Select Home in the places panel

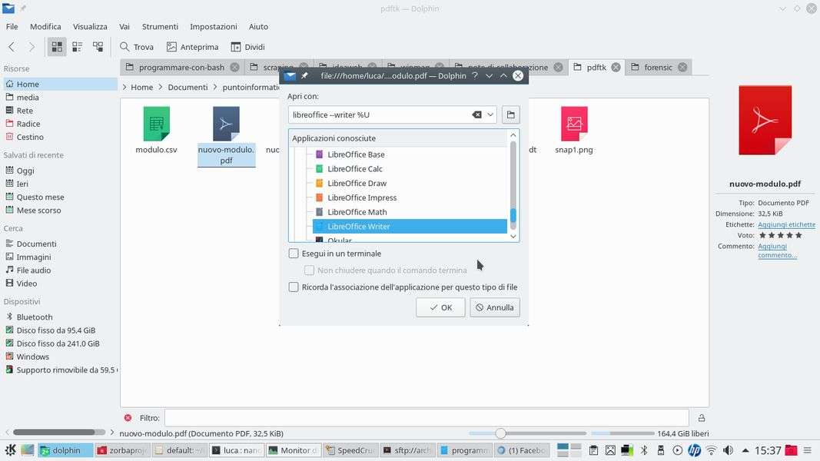[x=60, y=85]
